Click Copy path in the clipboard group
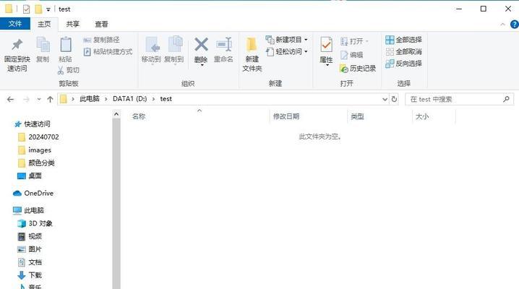519x289 pixels. click(101, 40)
